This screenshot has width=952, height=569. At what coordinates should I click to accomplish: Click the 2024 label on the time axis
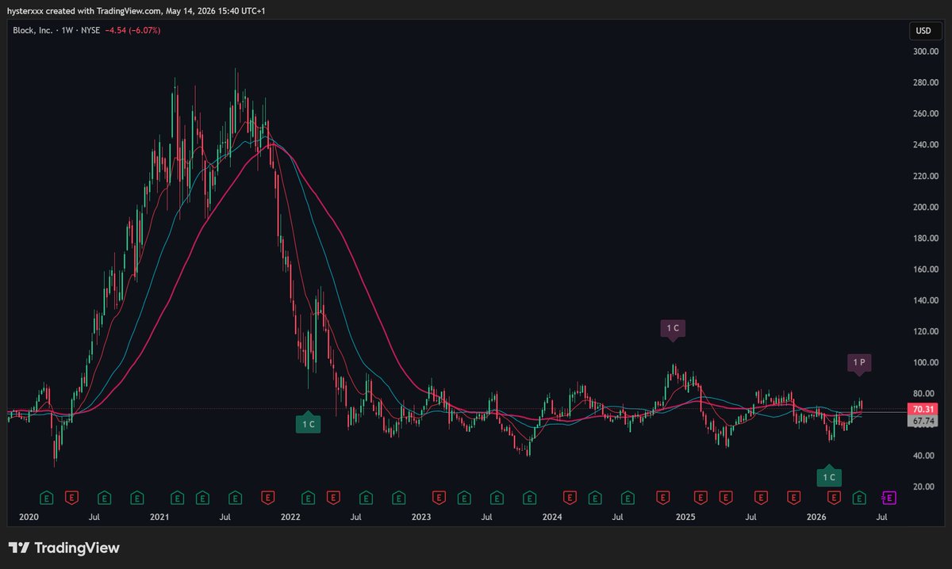[x=552, y=517]
